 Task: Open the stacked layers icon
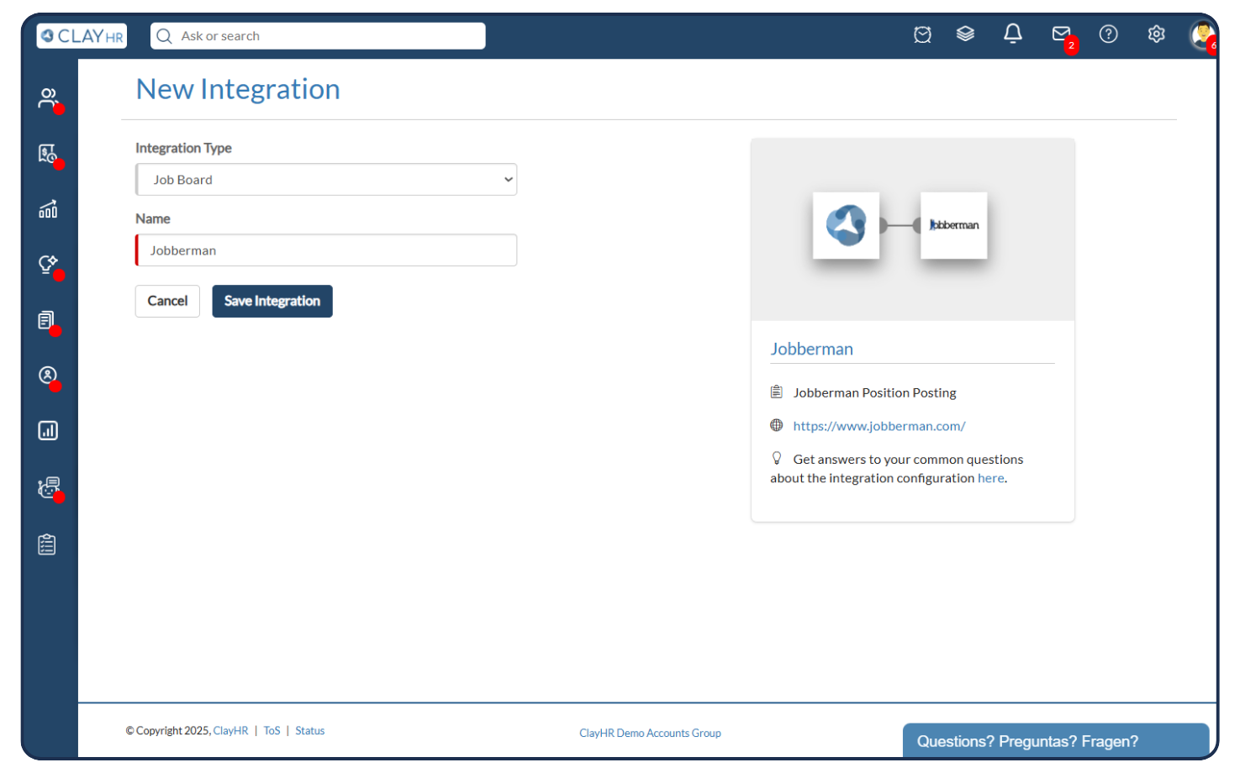tap(965, 34)
